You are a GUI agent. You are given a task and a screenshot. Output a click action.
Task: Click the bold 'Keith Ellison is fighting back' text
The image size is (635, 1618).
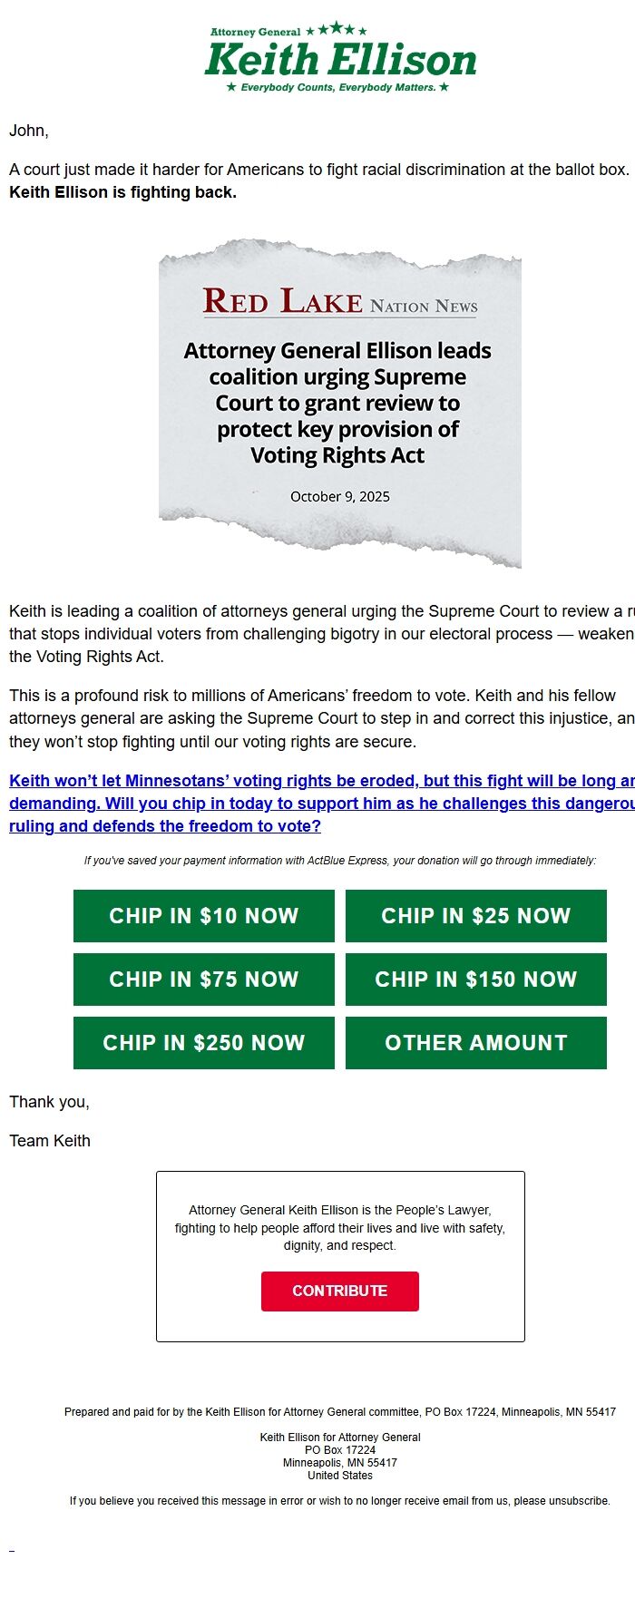(x=122, y=192)
